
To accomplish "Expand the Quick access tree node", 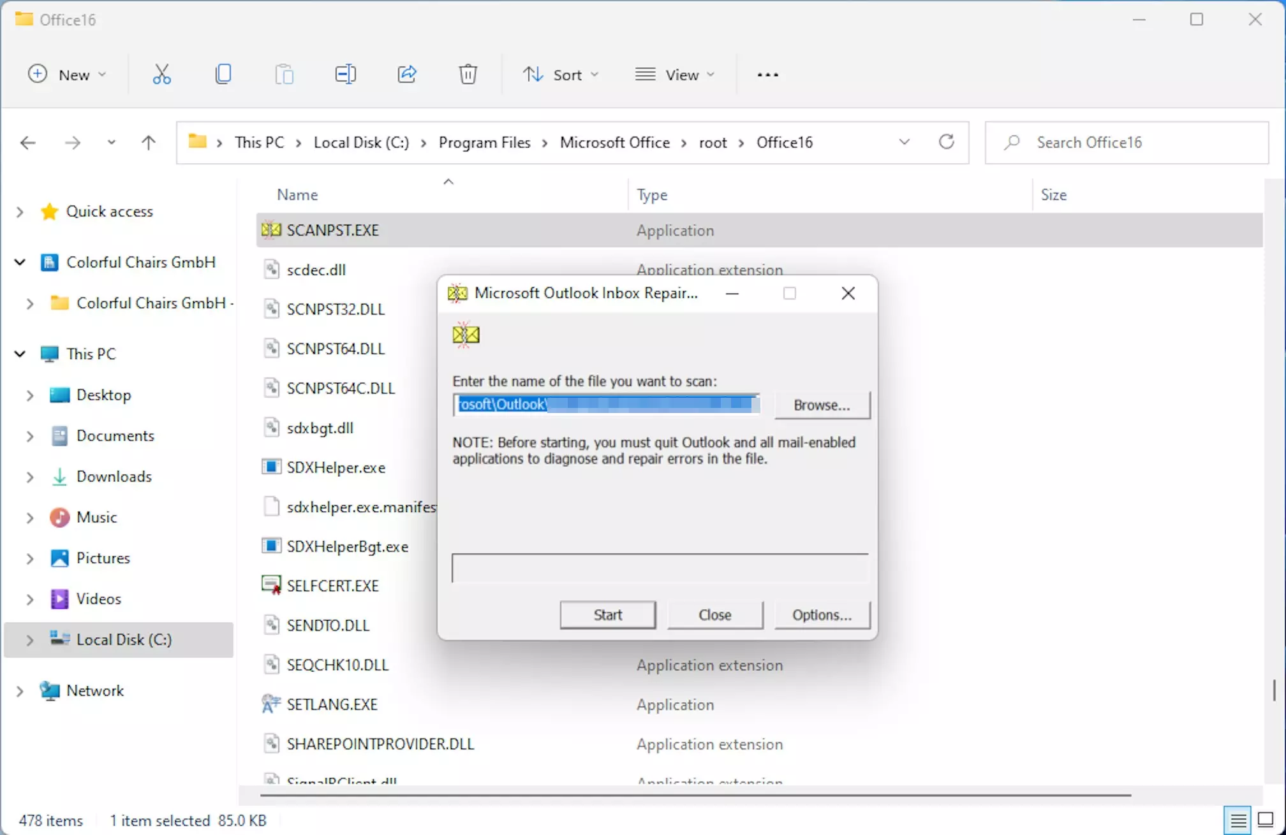I will coord(20,212).
